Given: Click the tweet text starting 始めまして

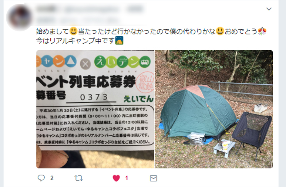Looking at the screenshot, I should click(x=151, y=36).
